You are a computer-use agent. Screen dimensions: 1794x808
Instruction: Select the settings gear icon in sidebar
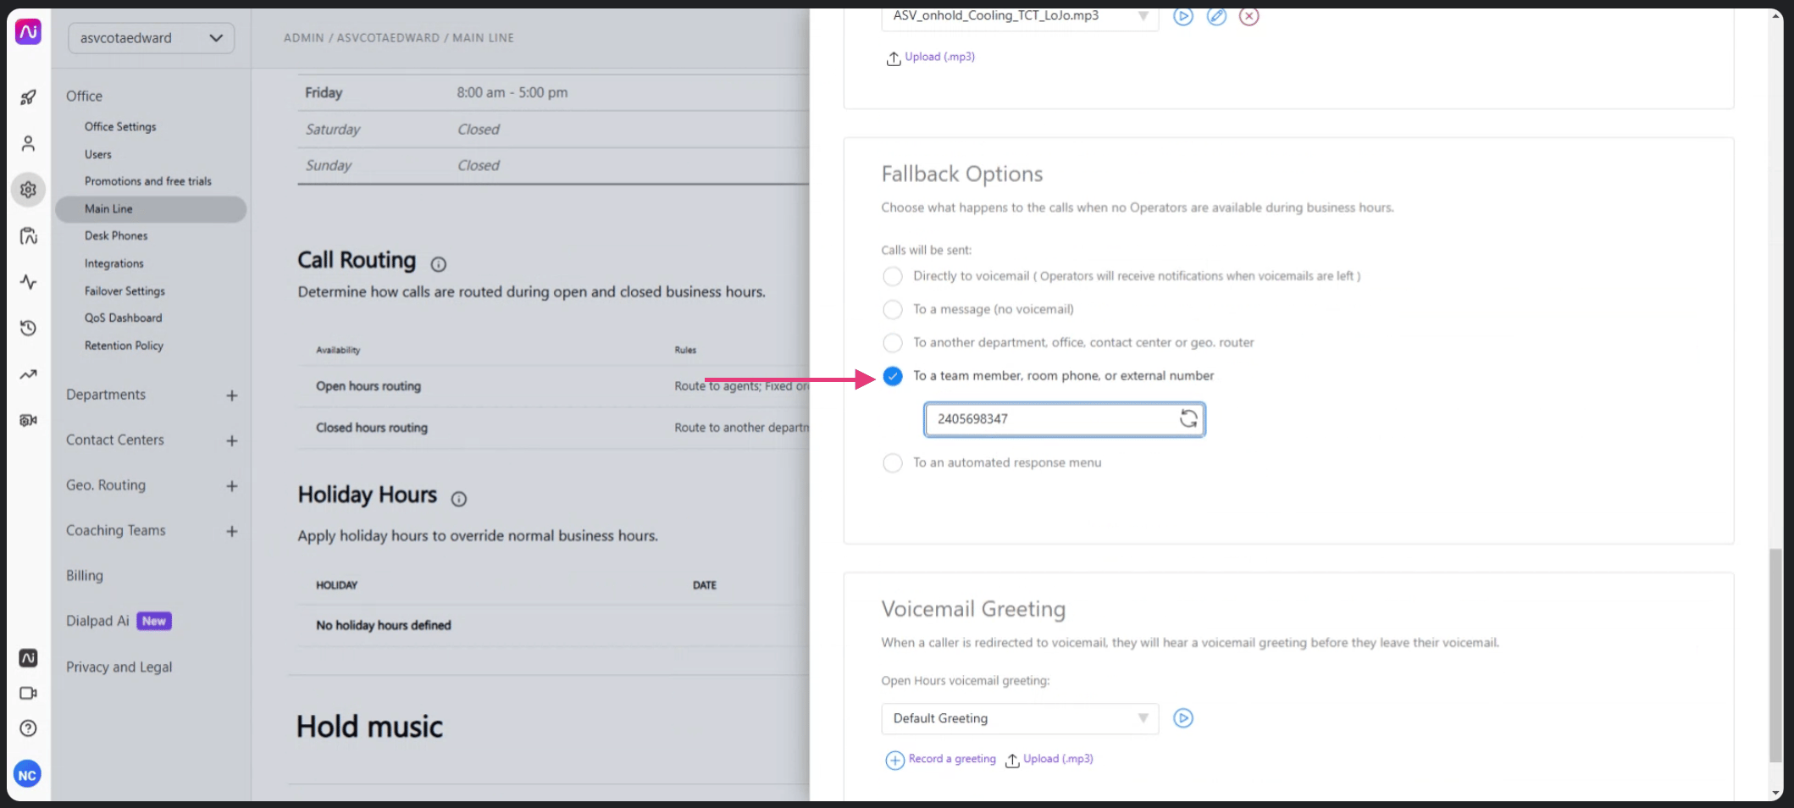(28, 190)
